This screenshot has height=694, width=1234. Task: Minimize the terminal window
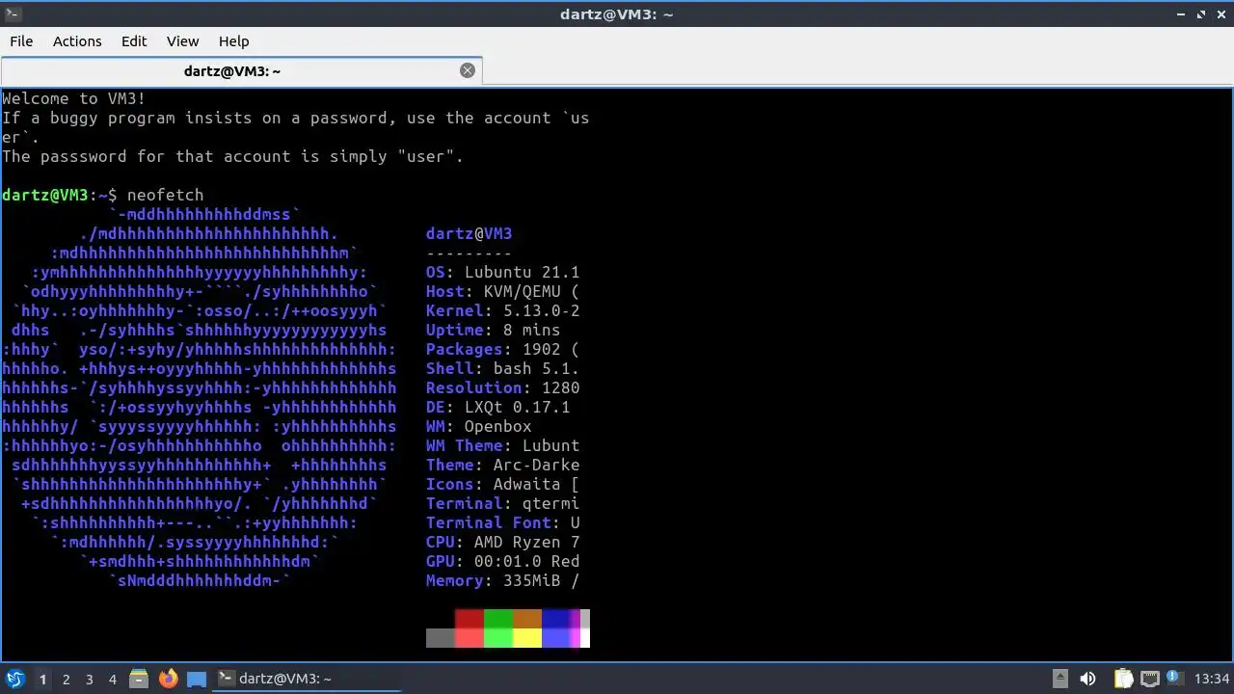[1182, 13]
